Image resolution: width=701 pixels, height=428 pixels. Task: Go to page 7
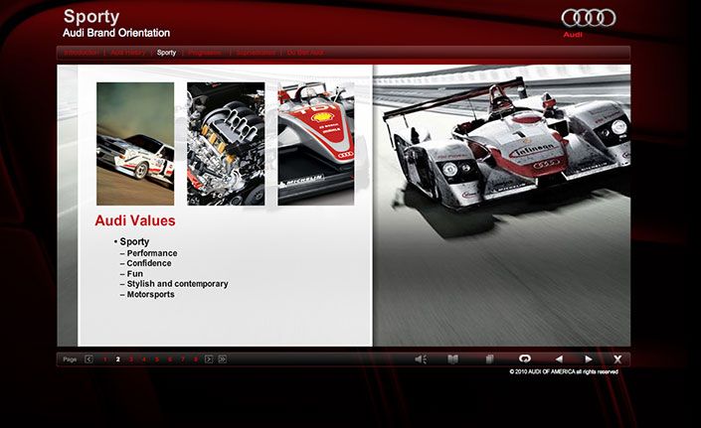[x=183, y=359]
